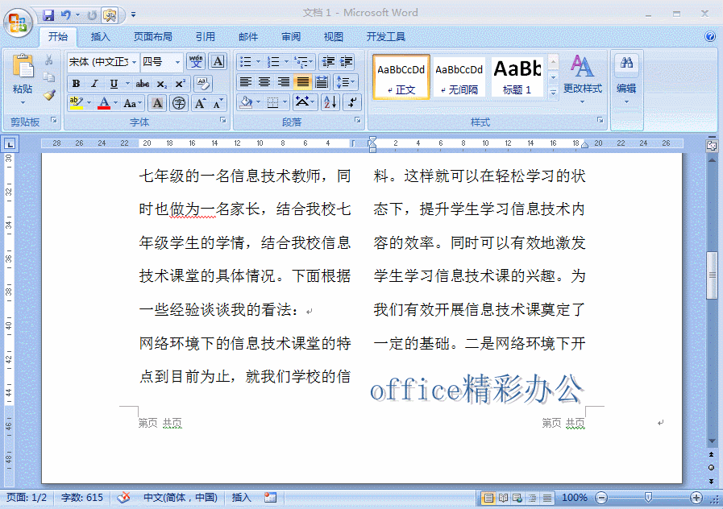The height and width of the screenshot is (509, 723).
Task: Apply subscript formatting
Action: tap(161, 84)
